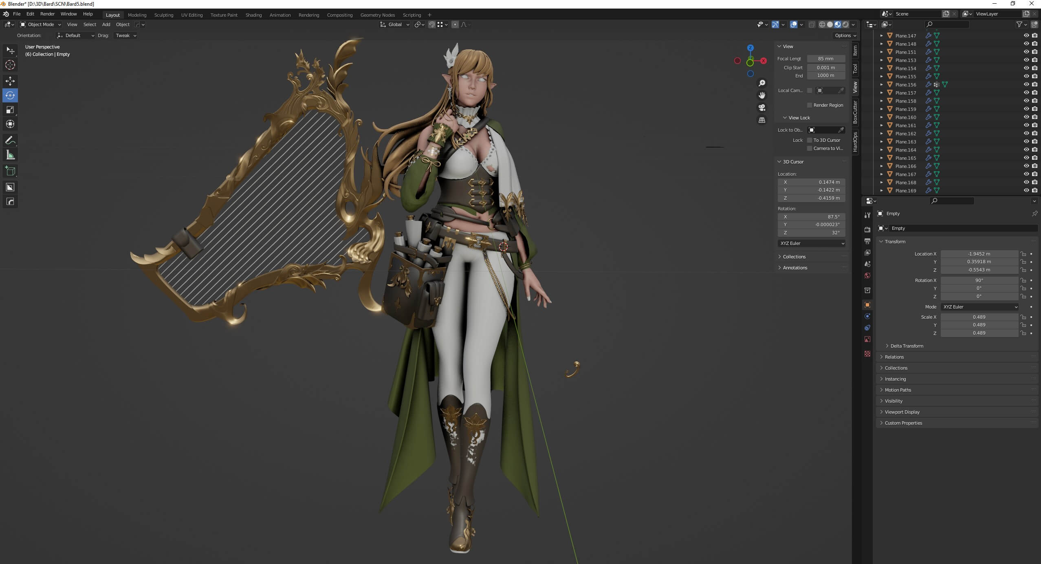Toggle proportional editing in header
The height and width of the screenshot is (564, 1041).
(x=455, y=24)
